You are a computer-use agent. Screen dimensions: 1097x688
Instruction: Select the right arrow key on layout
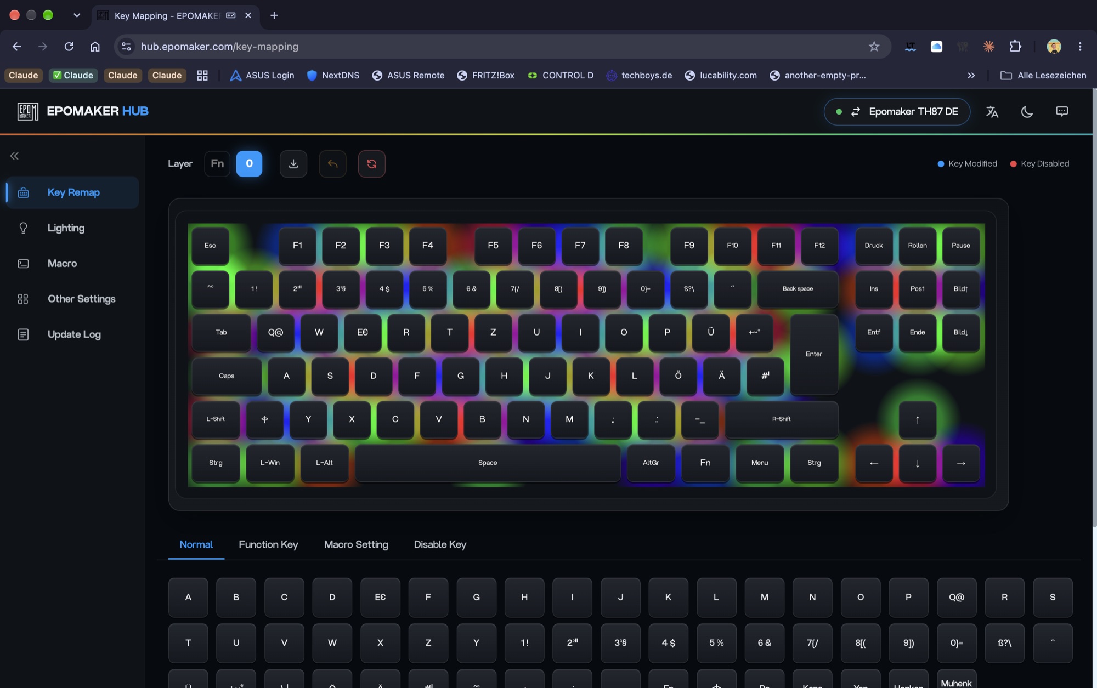click(x=961, y=463)
